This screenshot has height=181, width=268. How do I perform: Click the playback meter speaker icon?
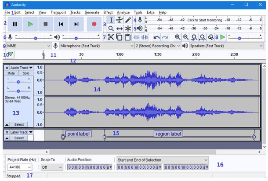click(140, 28)
